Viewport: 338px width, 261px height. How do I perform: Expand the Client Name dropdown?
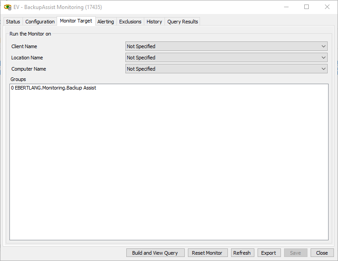point(227,46)
